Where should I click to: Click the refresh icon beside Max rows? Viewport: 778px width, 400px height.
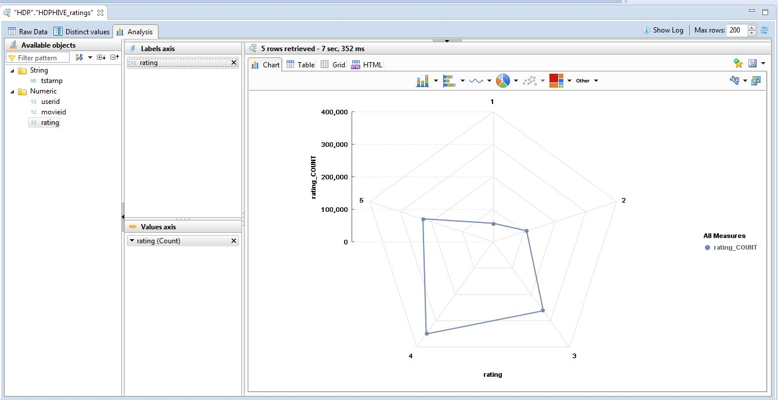[x=765, y=30]
